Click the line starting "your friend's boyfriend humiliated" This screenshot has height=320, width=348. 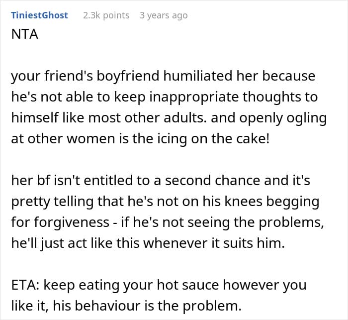point(163,76)
